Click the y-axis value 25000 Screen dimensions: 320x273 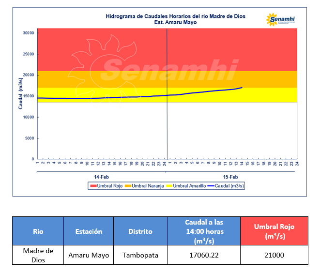[29, 54]
